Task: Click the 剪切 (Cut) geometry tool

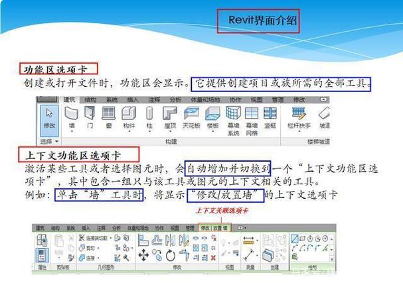Action: [x=87, y=248]
